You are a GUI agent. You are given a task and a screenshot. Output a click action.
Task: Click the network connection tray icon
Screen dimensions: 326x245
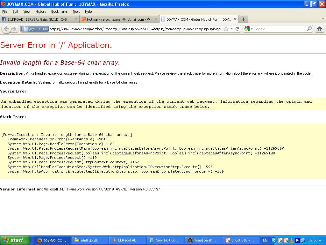[302, 241]
